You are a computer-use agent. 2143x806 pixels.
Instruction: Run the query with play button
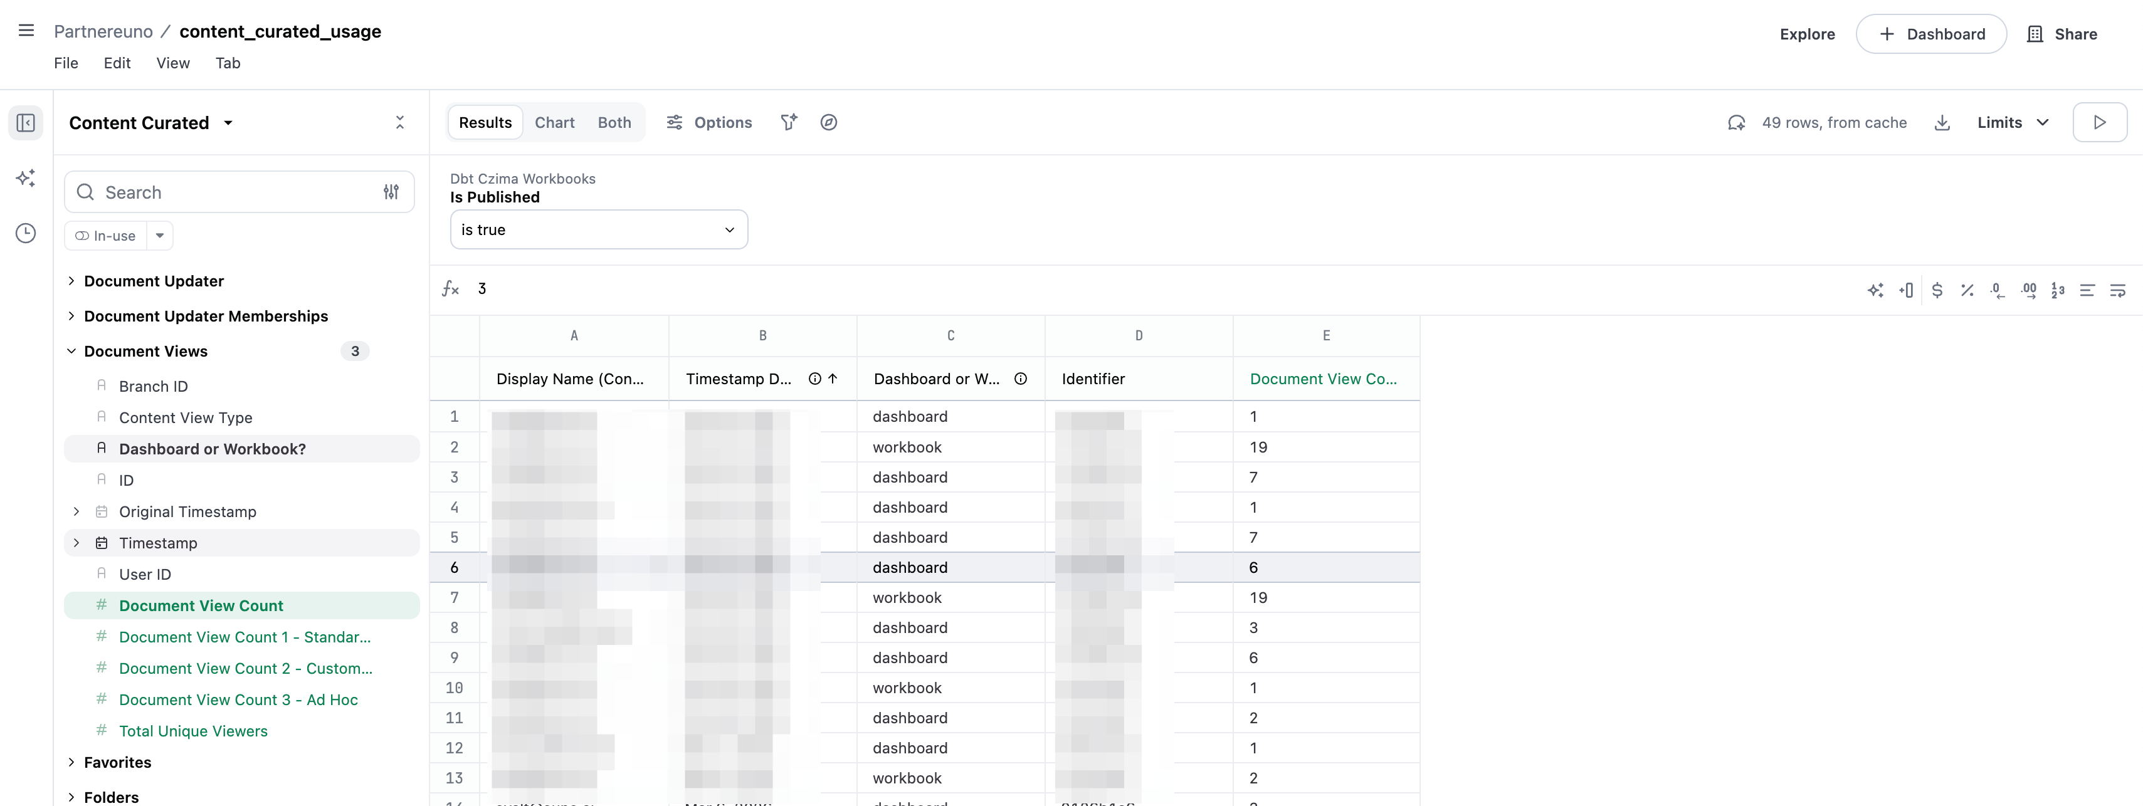(x=2099, y=122)
